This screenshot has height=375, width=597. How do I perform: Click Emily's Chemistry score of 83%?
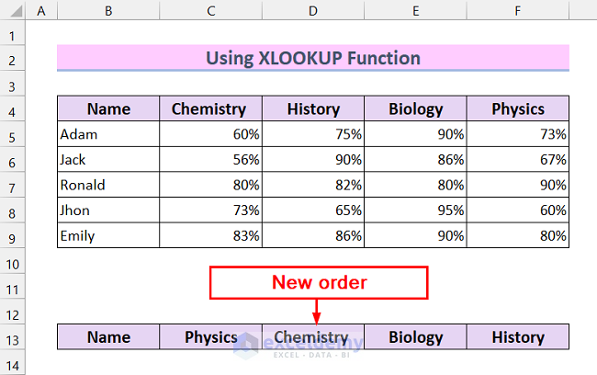[210, 235]
